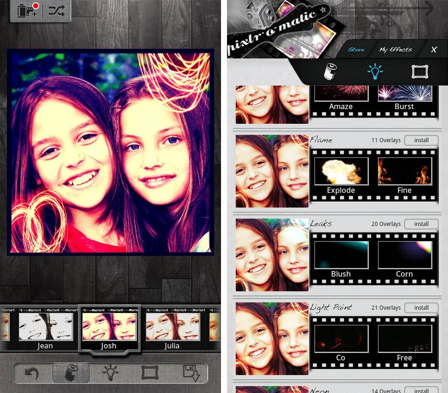This screenshot has height=393, width=448.
Task: Tap the save floppy disk icon
Action: 191,373
